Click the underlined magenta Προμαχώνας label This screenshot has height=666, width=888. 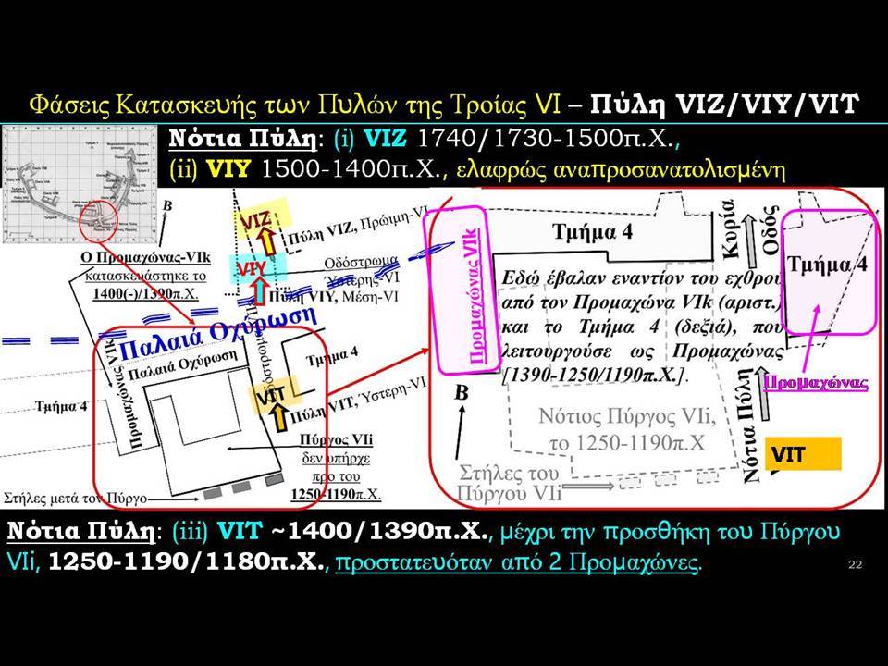coord(816,383)
